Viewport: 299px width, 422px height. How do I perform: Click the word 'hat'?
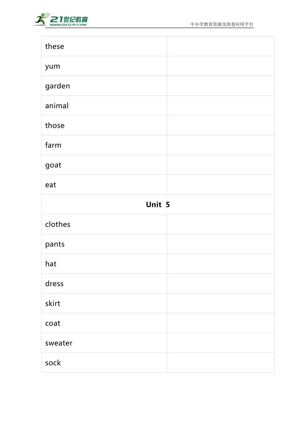(51, 264)
